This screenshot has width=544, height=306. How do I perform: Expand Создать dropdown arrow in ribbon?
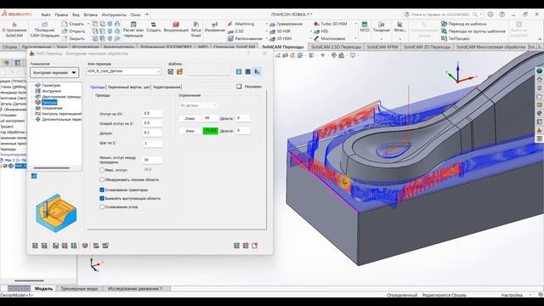[88, 24]
